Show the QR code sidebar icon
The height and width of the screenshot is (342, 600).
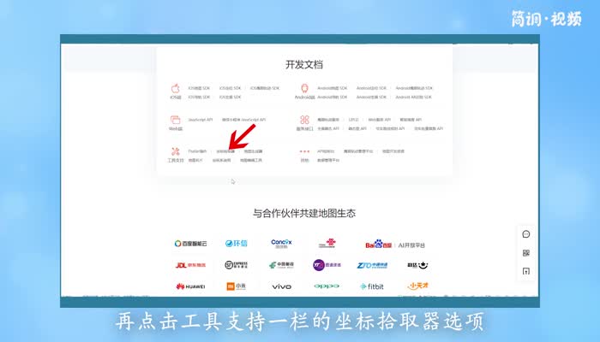coord(526,253)
